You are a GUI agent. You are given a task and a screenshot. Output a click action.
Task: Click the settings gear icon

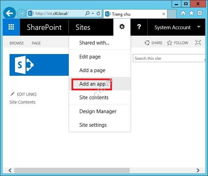[x=122, y=27]
